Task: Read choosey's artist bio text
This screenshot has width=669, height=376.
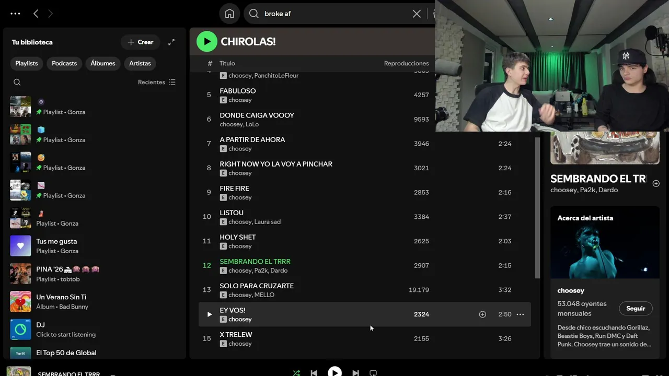Action: 604,336
